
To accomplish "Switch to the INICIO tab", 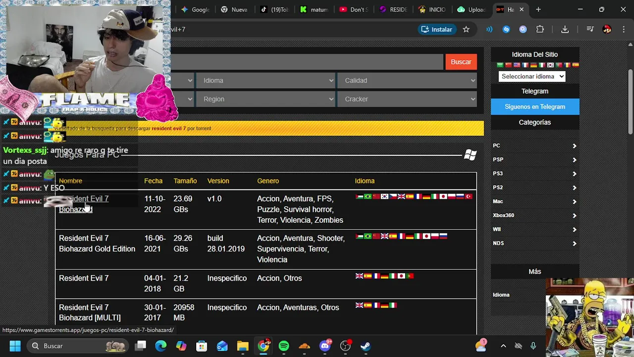I will pos(432,9).
